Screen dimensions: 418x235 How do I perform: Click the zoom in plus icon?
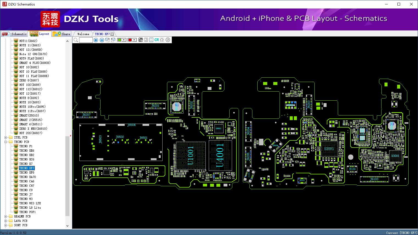coord(96,40)
